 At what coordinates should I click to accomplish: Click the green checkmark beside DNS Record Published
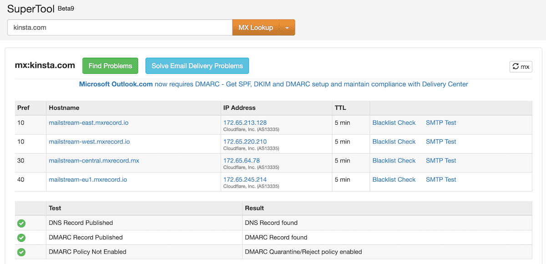(x=21, y=223)
